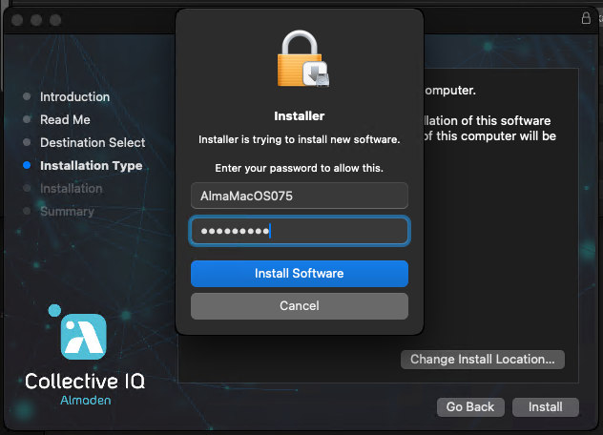Click the lock icon in the title bar
Screen dimensions: 603x435
tap(586, 18)
